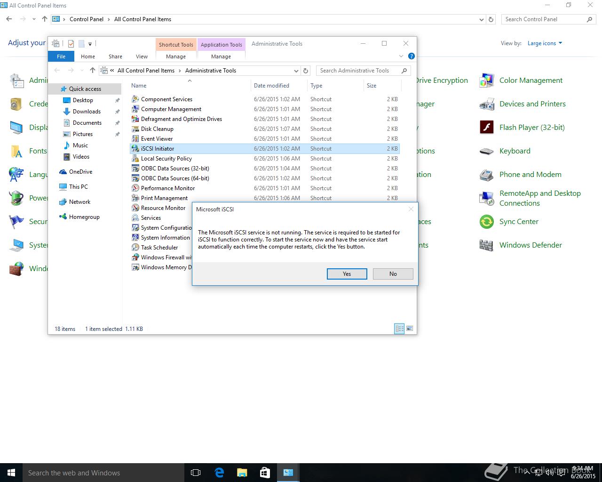Open Quick access in navigation pane
602x482 pixels.
pos(85,89)
